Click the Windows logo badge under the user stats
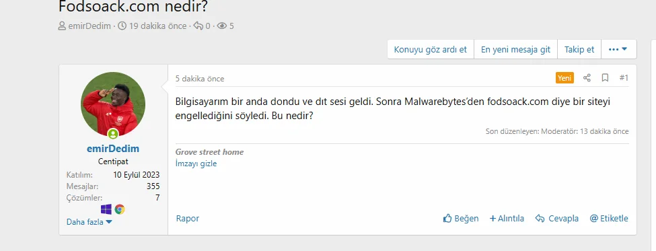Image resolution: width=656 pixels, height=251 pixels. pos(106,209)
